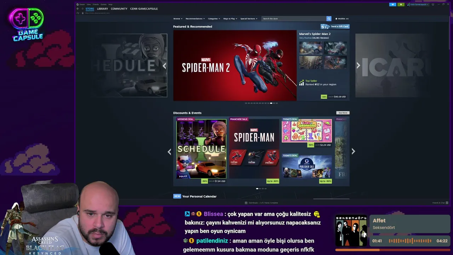Image resolution: width=453 pixels, height=255 pixels.
Task: Click the -30% Schedule I discount badge
Action: (205, 181)
